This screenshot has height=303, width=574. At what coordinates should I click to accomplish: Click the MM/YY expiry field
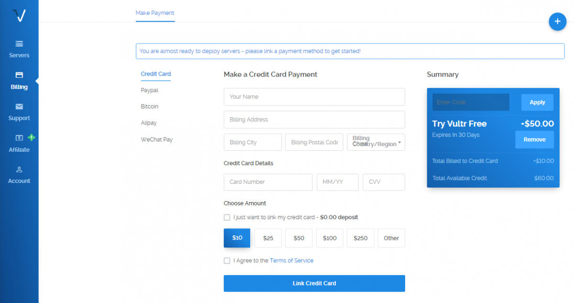[x=337, y=182]
